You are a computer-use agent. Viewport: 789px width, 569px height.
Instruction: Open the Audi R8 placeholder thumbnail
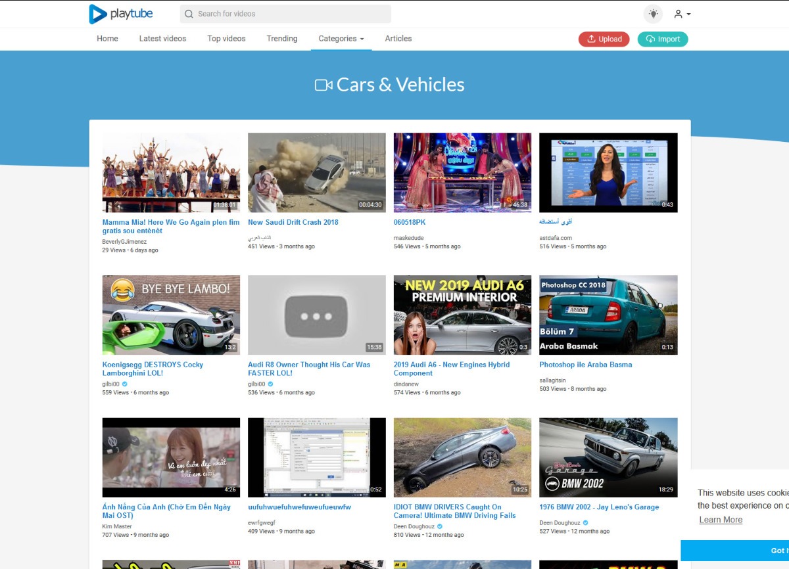[x=317, y=315]
